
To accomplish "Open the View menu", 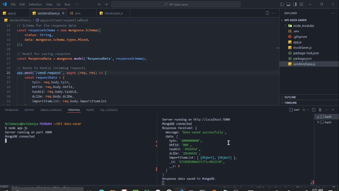I will coord(49,5).
